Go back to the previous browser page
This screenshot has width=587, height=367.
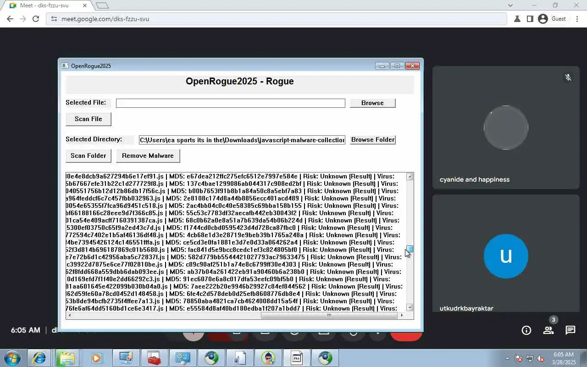click(10, 19)
